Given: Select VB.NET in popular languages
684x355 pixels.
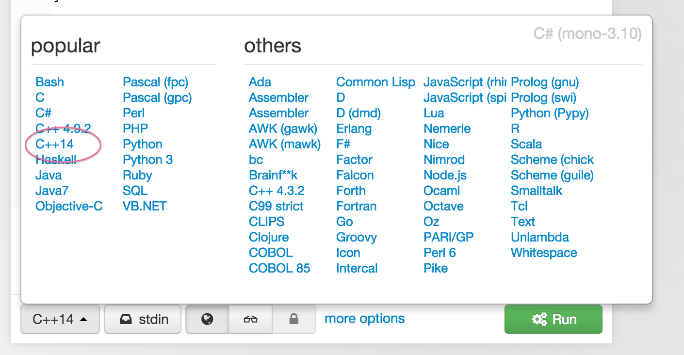Looking at the screenshot, I should tap(145, 206).
